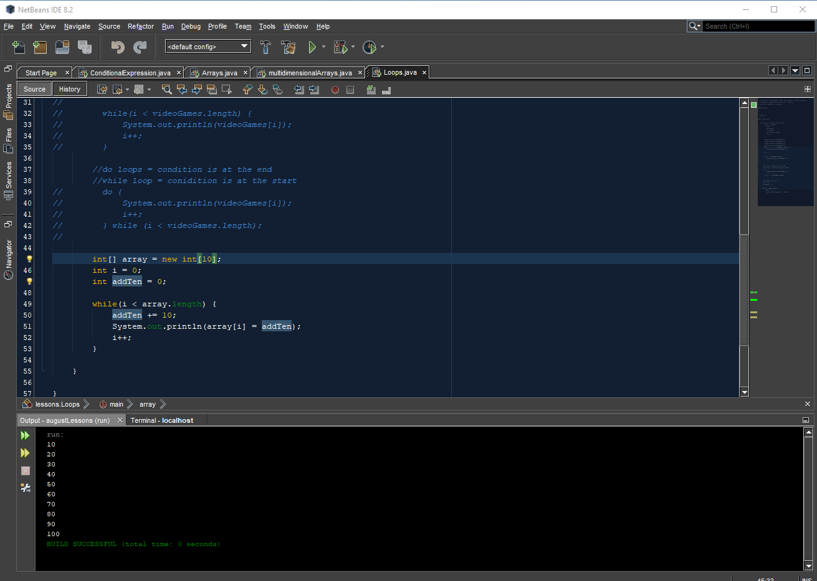This screenshot has width=817, height=581.
Task: Click the Shift Line Left icon
Action: [x=299, y=90]
